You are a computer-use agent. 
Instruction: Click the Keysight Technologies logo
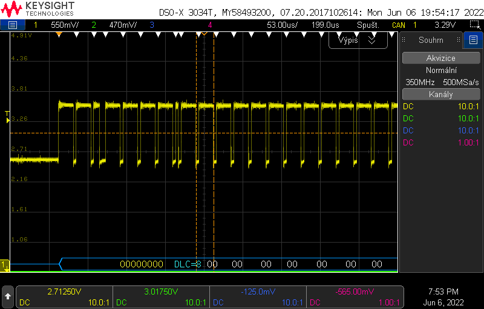click(38, 9)
